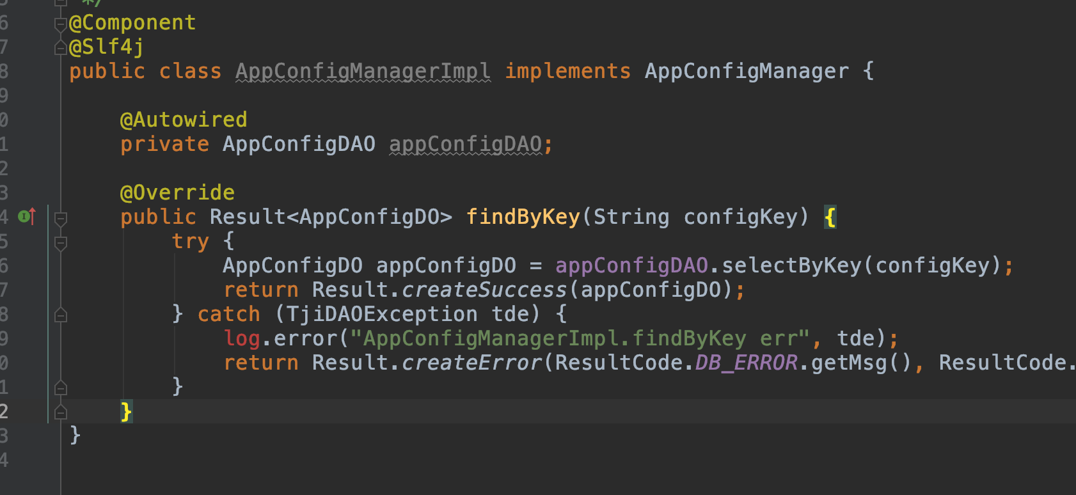Click the underlined appConfigDAO field name
The image size is (1076, 495).
465,144
